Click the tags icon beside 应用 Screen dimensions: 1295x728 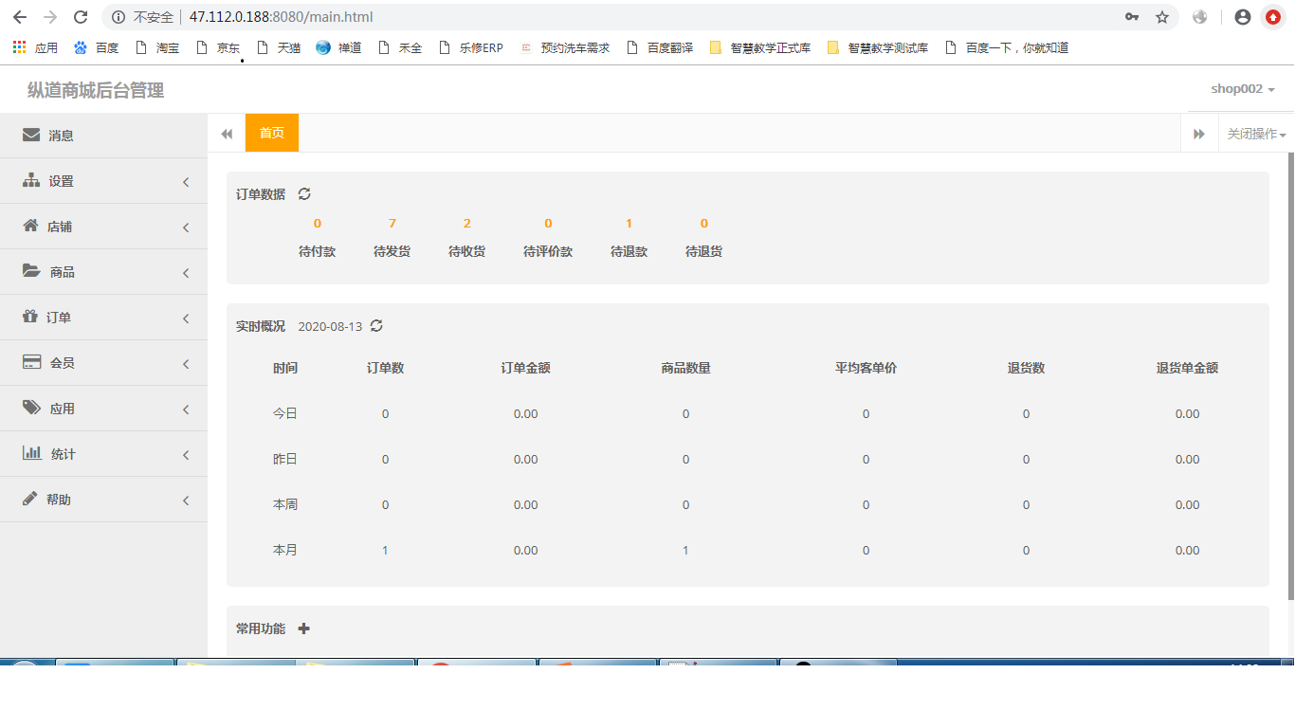31,408
